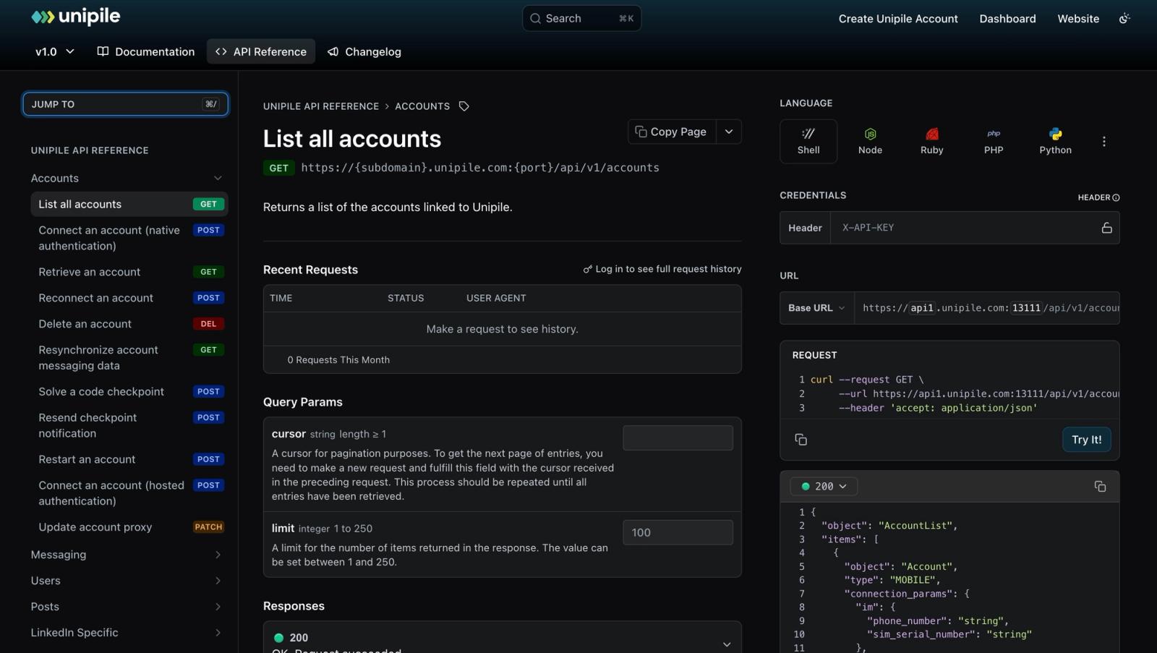Open the v1.0 version dropdown
The width and height of the screenshot is (1157, 653).
(x=55, y=51)
